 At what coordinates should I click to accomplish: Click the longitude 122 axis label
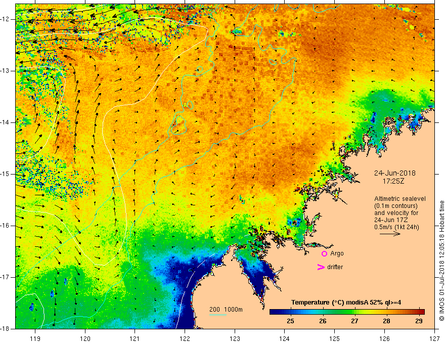point(185,338)
